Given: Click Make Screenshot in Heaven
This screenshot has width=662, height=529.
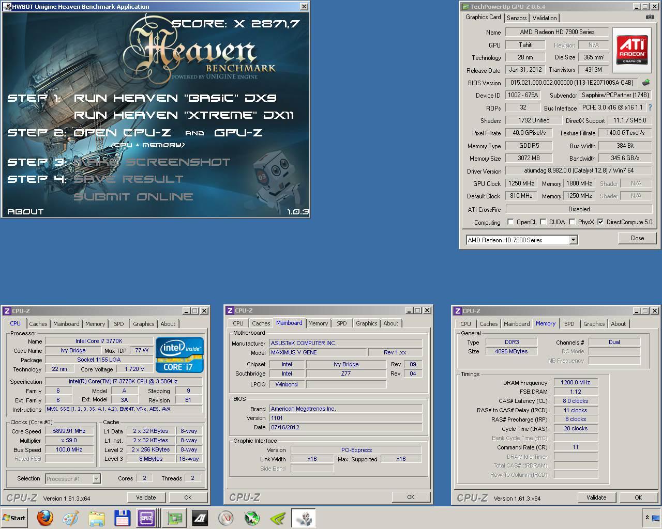Looking at the screenshot, I should pyautogui.click(x=152, y=162).
